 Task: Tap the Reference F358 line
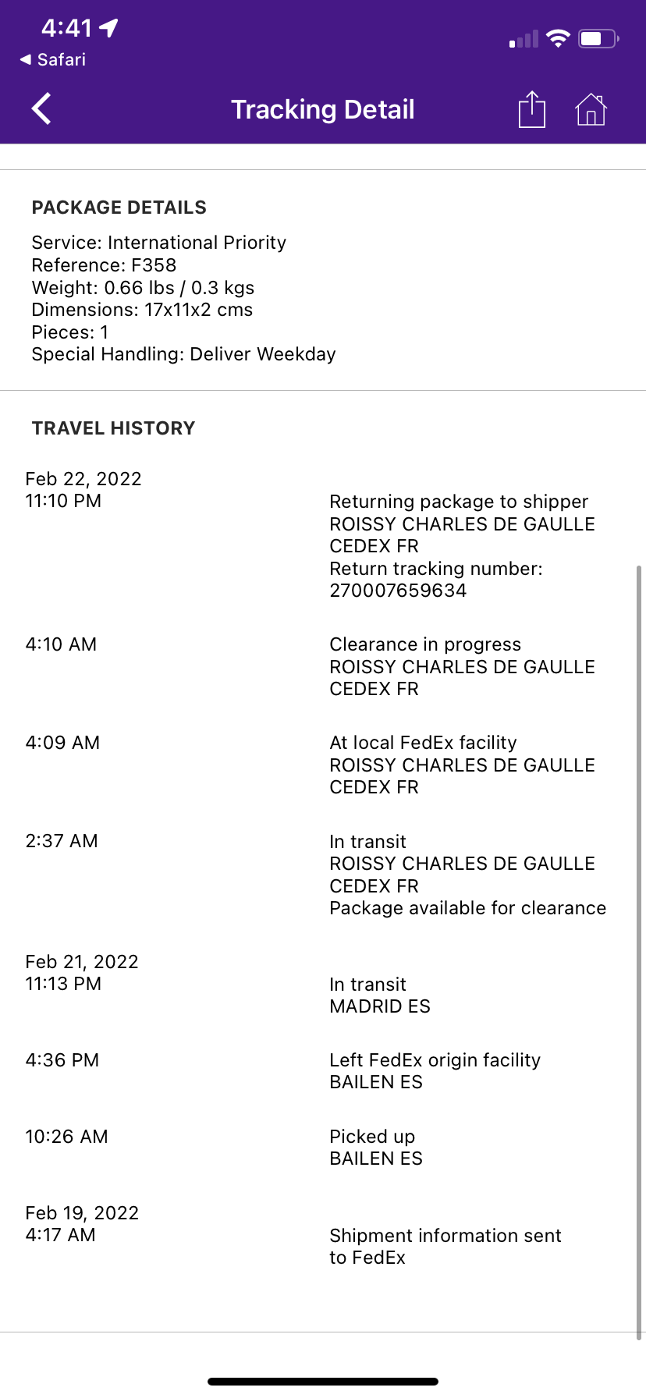click(x=104, y=265)
